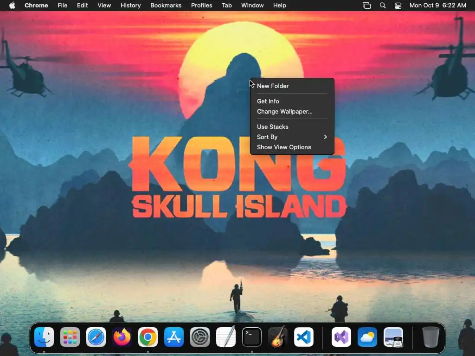The image size is (475, 356).
Task: Open Preview app from the Dock
Action: click(x=393, y=337)
